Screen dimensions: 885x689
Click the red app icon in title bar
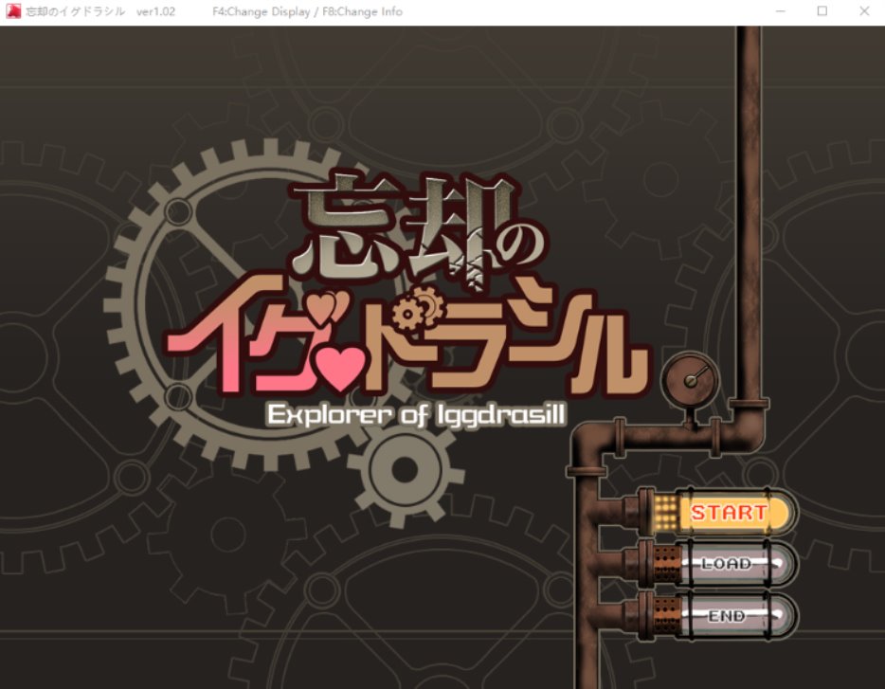tap(13, 11)
